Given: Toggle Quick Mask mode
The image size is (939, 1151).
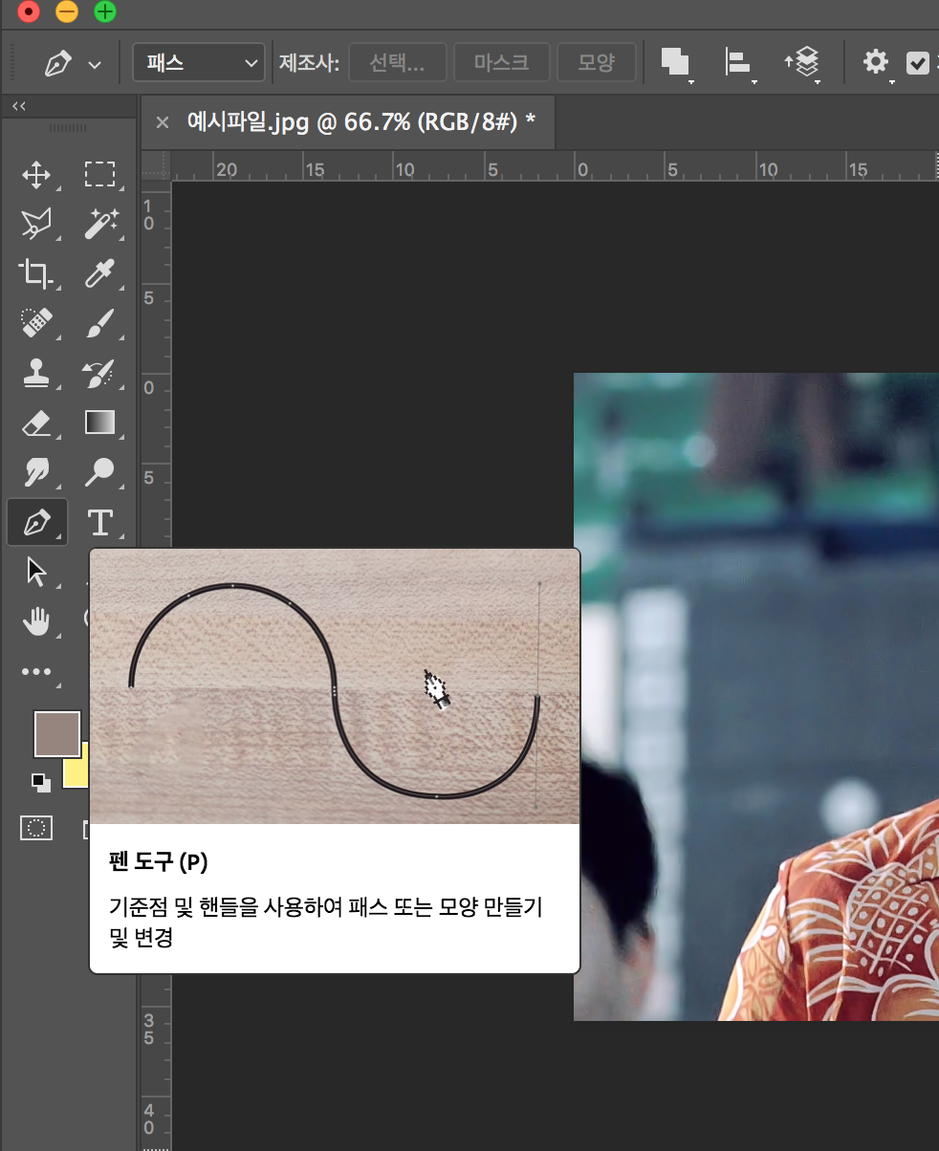Looking at the screenshot, I should 36,828.
